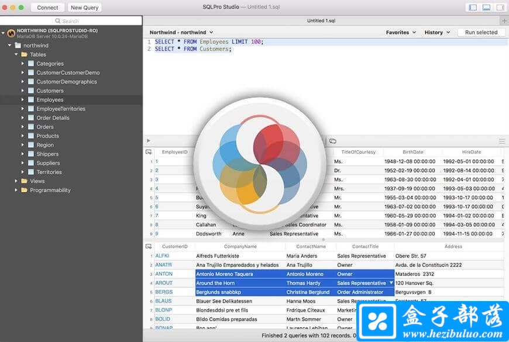Click the Orders table icon

point(31,127)
